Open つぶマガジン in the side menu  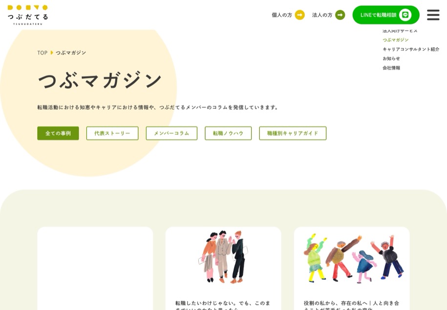pyautogui.click(x=395, y=40)
